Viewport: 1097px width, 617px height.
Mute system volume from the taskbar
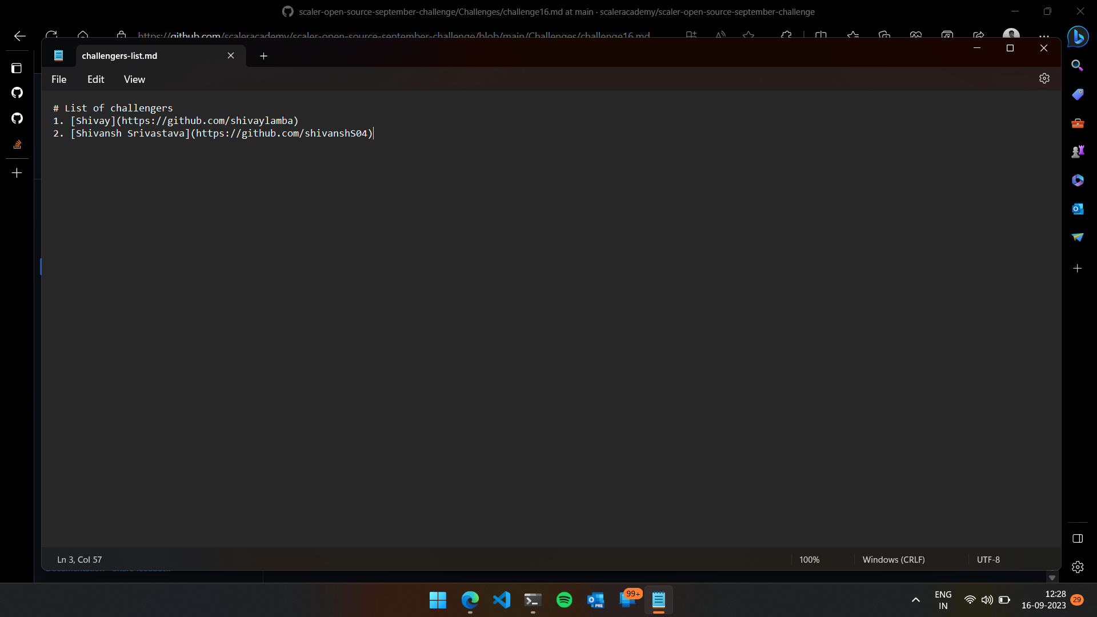click(x=988, y=600)
